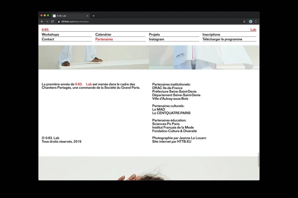Click the browser forward arrow
The height and width of the screenshot is (198, 298).
(47, 22)
